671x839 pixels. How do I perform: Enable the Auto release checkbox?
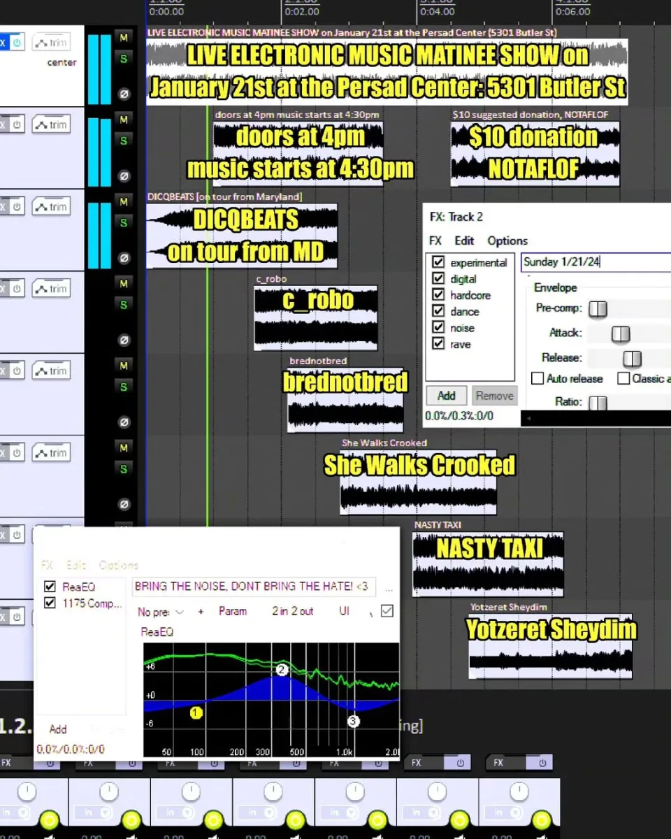click(x=537, y=378)
